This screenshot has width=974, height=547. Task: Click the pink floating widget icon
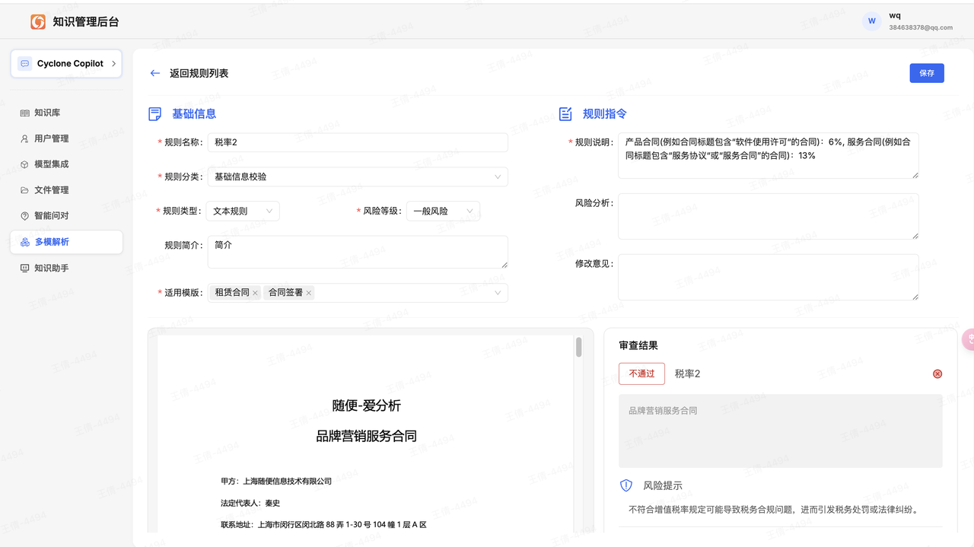click(968, 339)
